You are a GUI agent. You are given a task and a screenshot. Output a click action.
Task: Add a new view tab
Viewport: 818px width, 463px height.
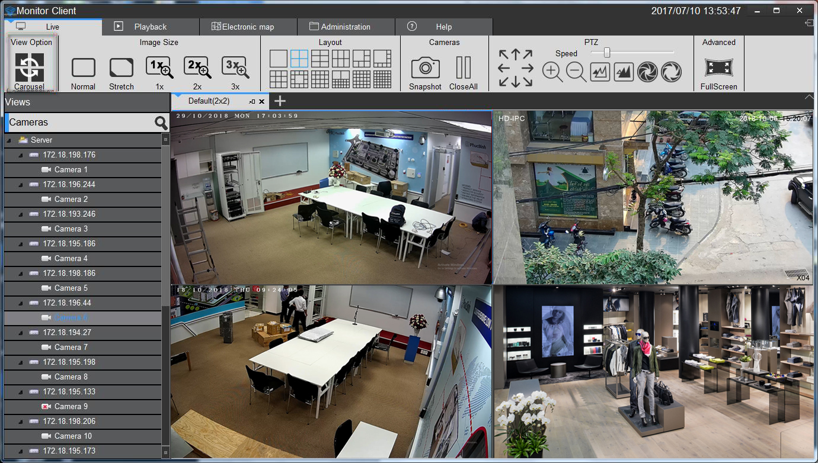279,101
